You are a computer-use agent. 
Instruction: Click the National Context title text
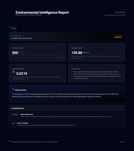(x=21, y=90)
